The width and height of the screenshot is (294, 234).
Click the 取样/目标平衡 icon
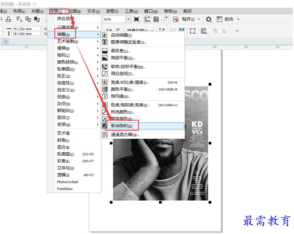tap(105, 67)
